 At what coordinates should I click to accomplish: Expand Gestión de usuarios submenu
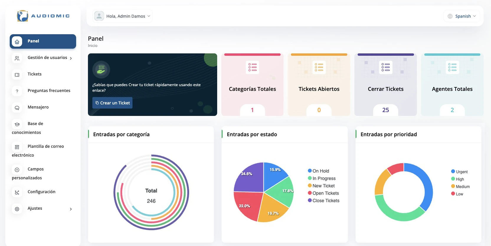coord(71,58)
